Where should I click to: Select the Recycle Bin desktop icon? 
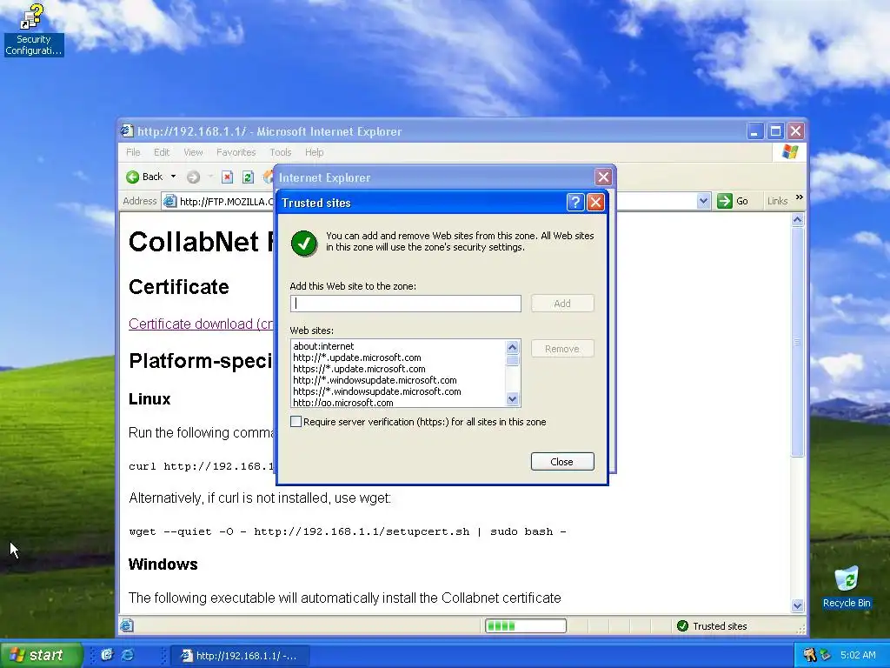[x=847, y=587]
